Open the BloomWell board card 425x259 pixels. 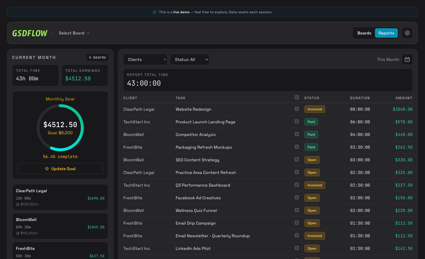pyautogui.click(x=60, y=226)
